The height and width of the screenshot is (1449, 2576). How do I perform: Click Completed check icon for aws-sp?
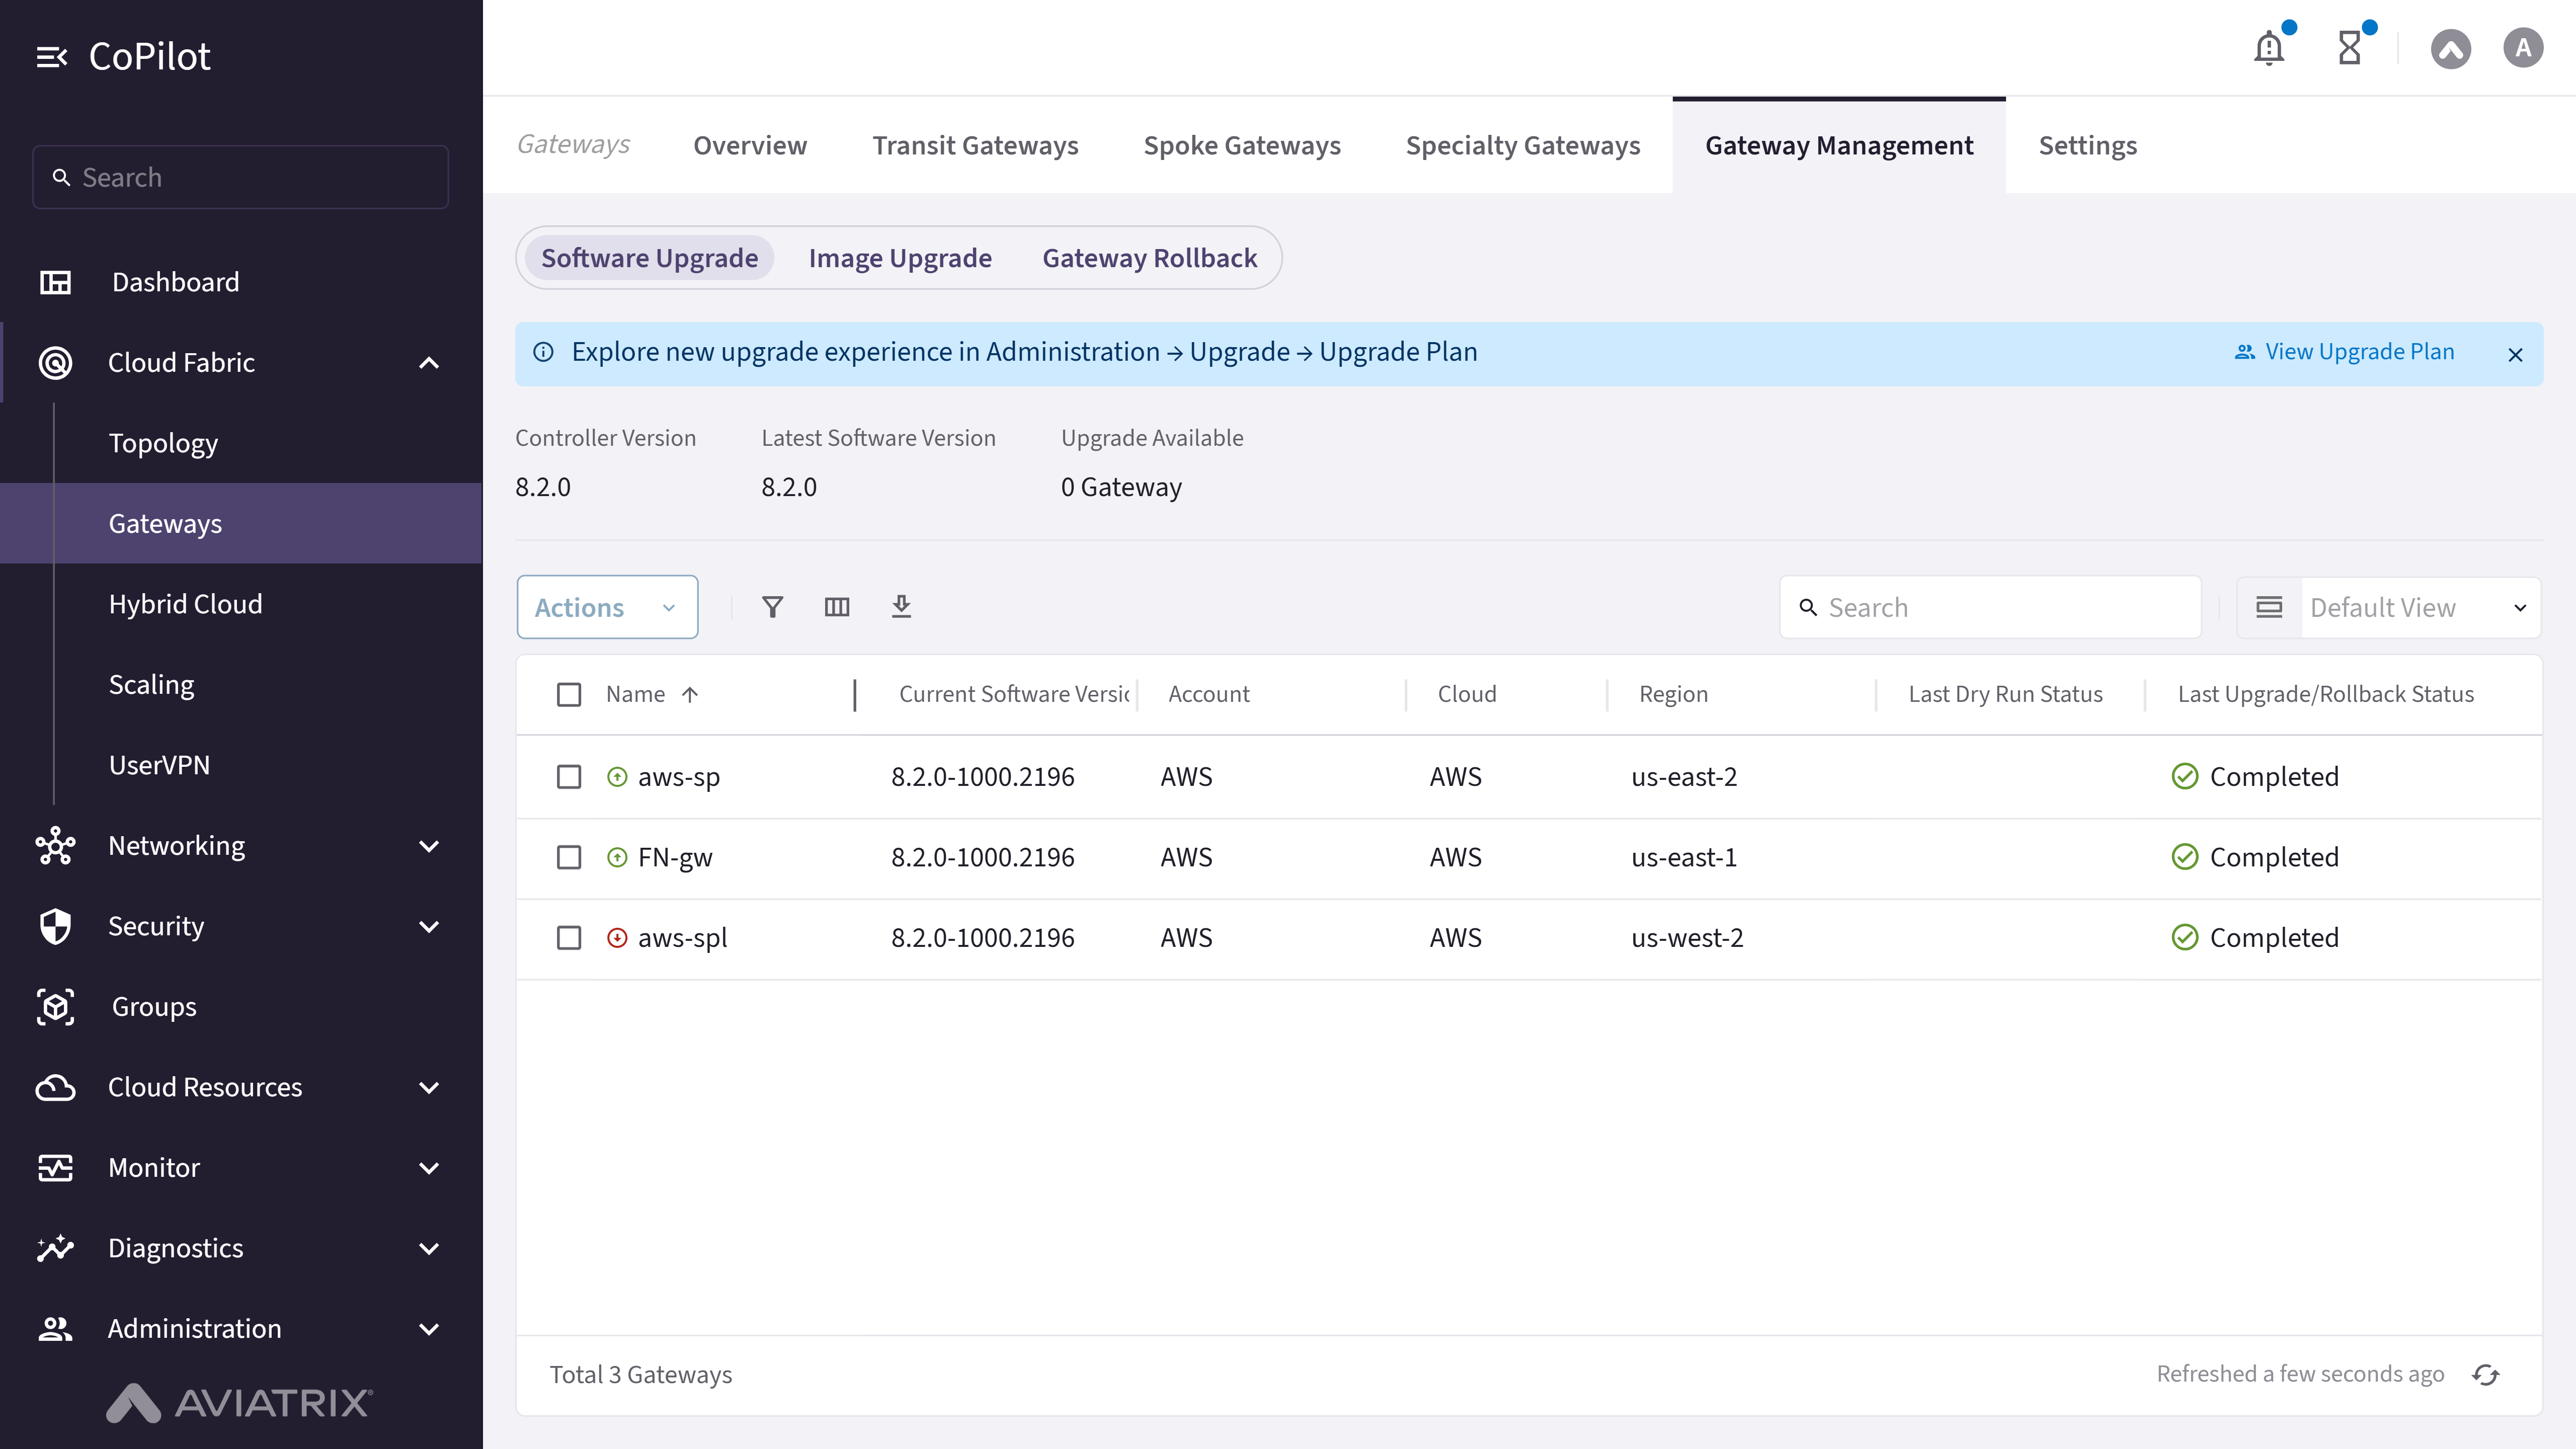click(x=2185, y=777)
